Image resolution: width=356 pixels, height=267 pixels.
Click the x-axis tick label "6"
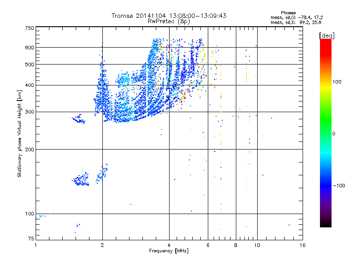tap(208, 245)
